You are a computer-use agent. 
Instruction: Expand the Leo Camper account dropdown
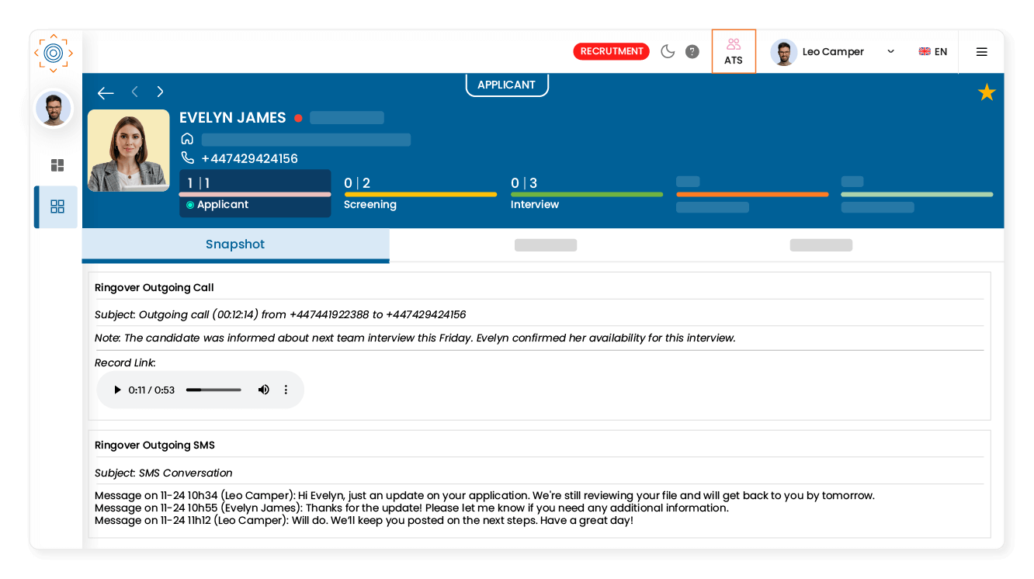coord(891,51)
